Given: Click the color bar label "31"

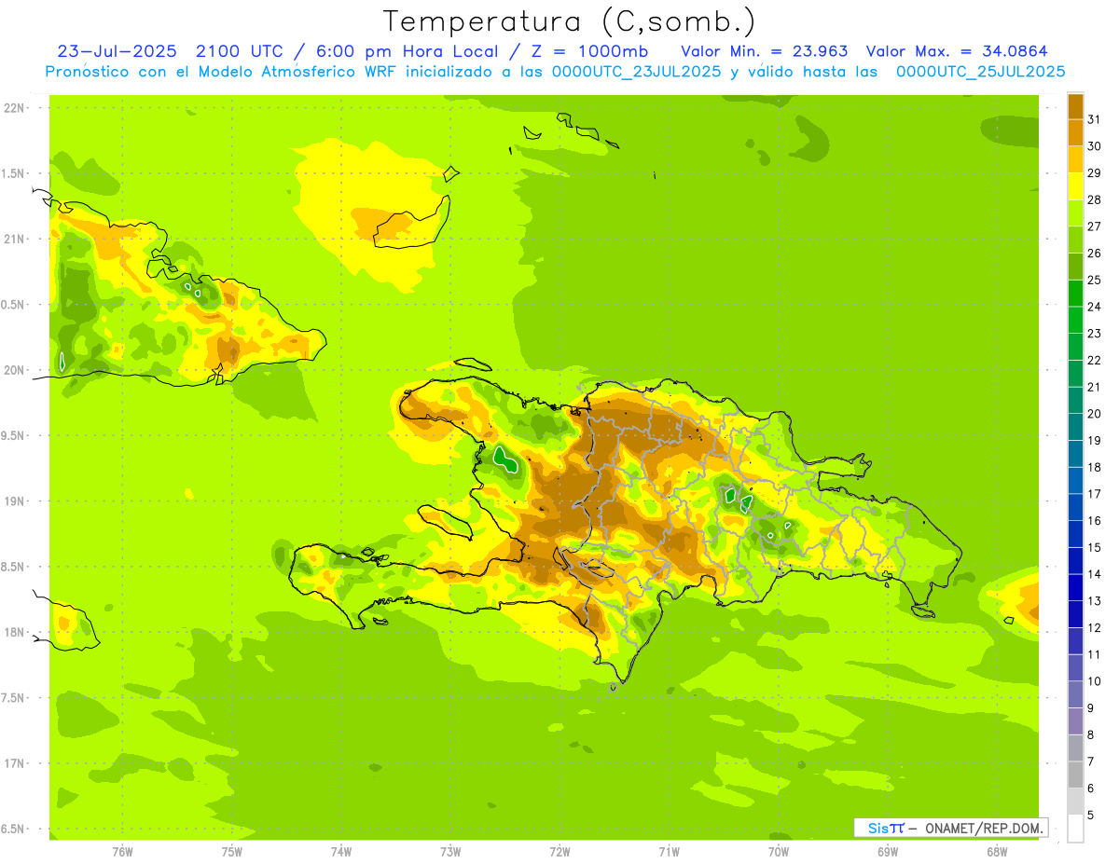Looking at the screenshot, I should tap(1095, 119).
